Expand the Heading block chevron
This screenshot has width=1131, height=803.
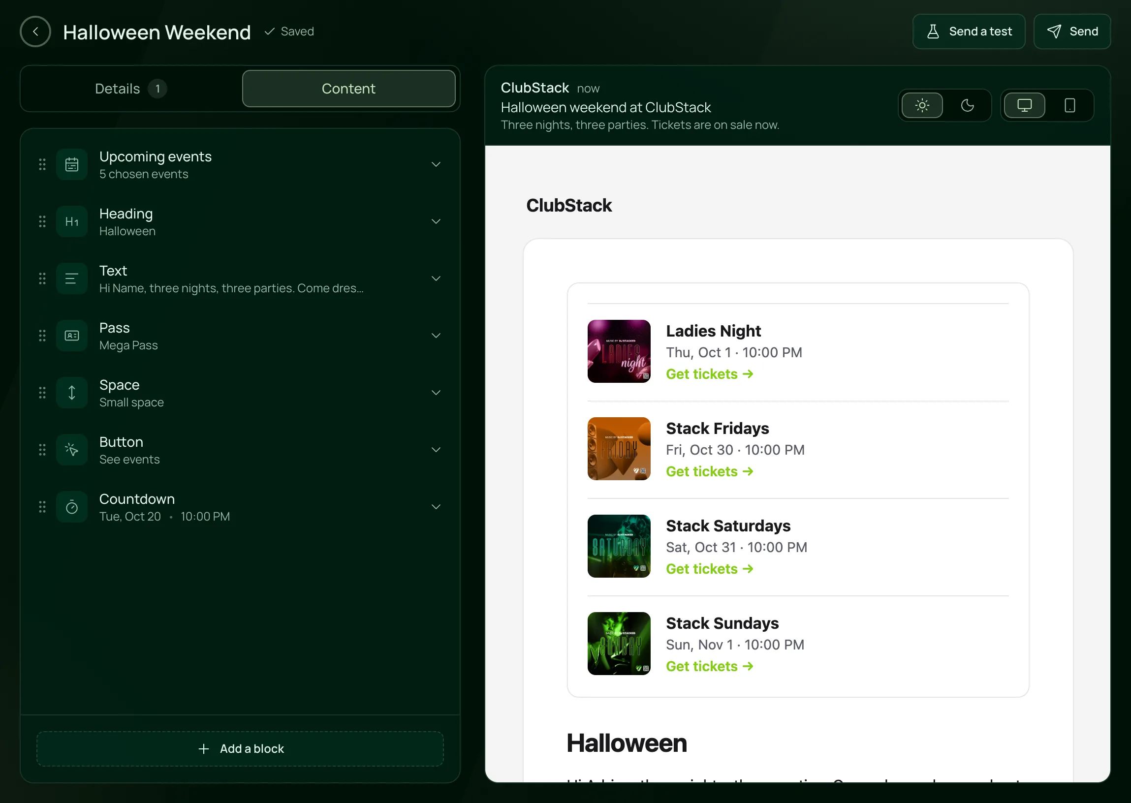pos(436,221)
